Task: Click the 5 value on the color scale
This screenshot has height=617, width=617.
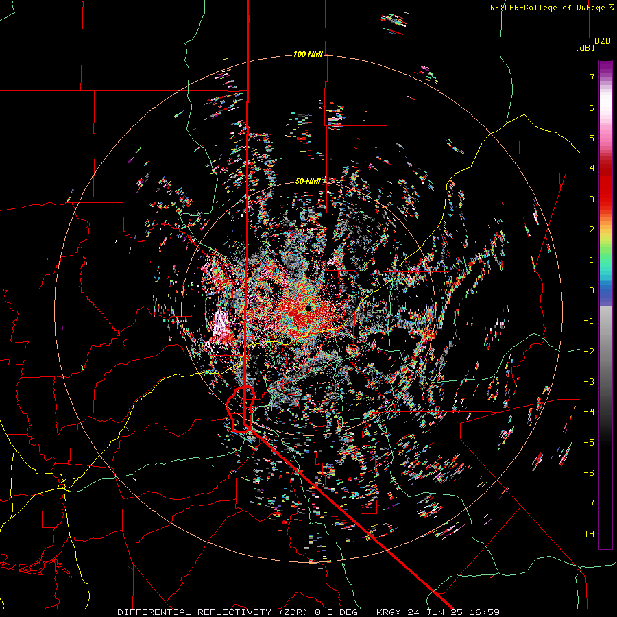Action: pos(592,138)
